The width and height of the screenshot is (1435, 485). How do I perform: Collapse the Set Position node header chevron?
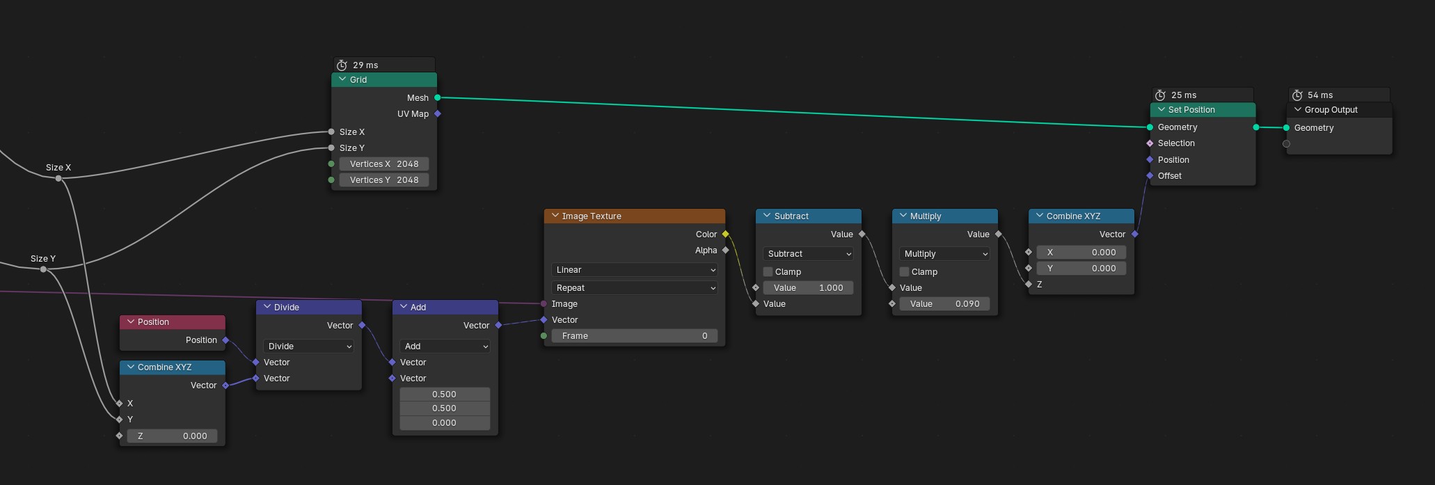click(x=1161, y=110)
